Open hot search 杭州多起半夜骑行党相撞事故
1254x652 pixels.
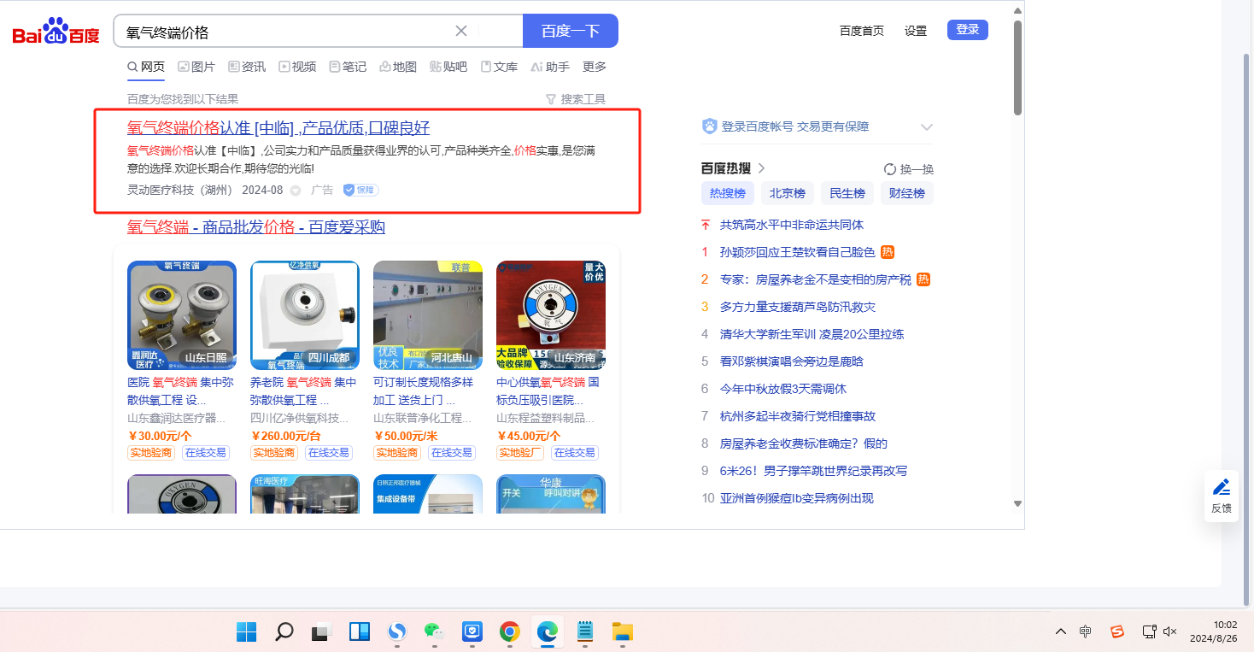coord(798,416)
